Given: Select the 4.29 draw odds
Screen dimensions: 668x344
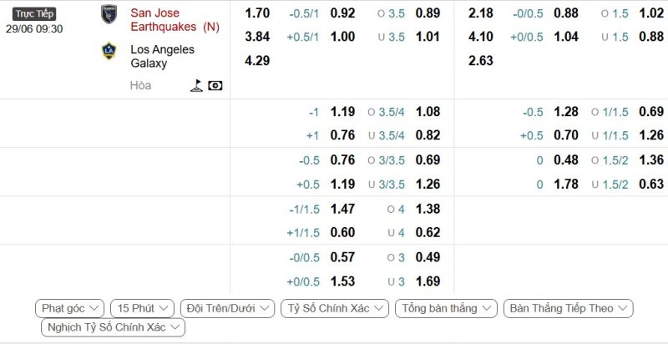Looking at the screenshot, I should pos(258,60).
